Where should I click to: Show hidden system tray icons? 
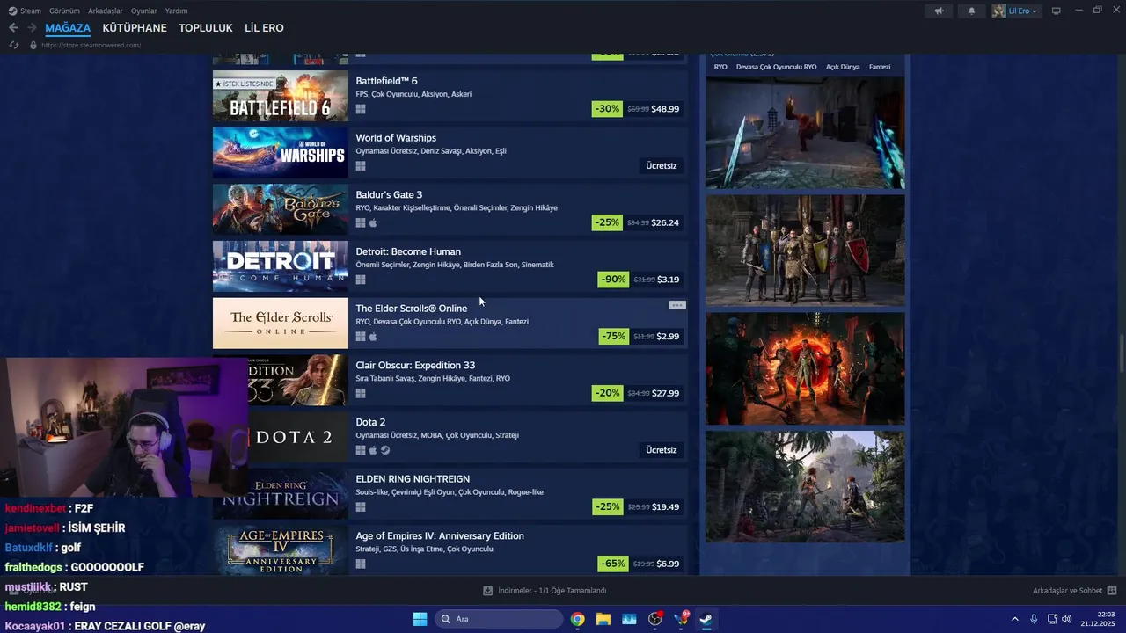(x=1014, y=619)
